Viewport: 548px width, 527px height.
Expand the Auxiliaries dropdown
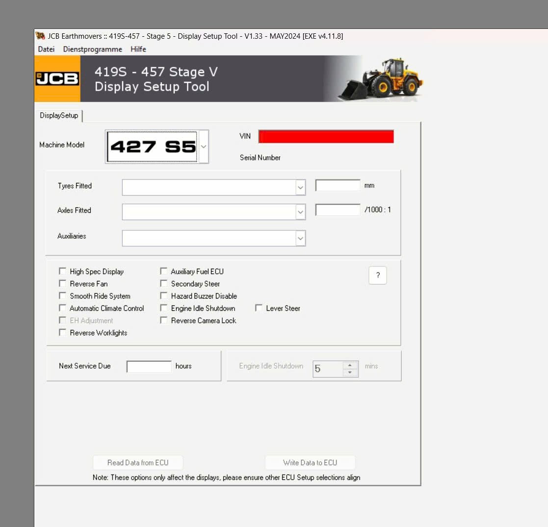pyautogui.click(x=300, y=238)
